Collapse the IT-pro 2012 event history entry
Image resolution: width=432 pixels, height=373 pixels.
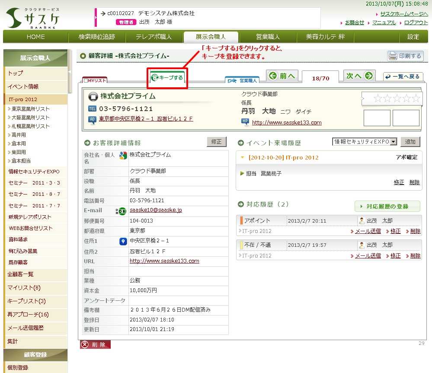tap(242, 158)
